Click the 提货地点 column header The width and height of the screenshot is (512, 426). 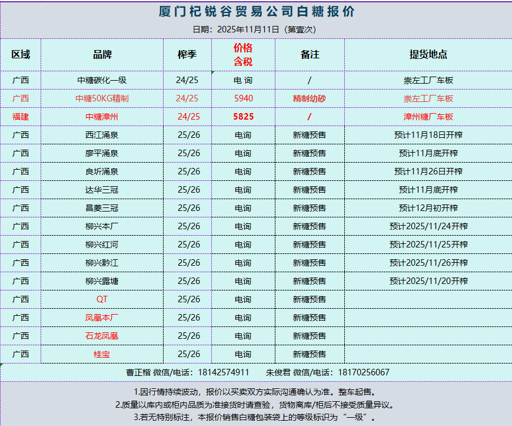pos(428,55)
